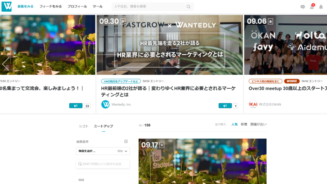Open the messages chat bubble icon
Screen dimensions: 327x184
coord(303,7)
